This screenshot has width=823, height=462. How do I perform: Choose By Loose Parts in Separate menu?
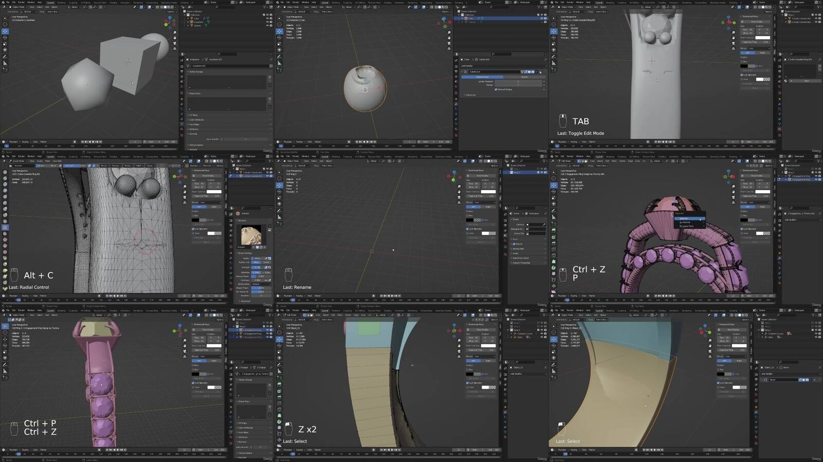point(690,226)
